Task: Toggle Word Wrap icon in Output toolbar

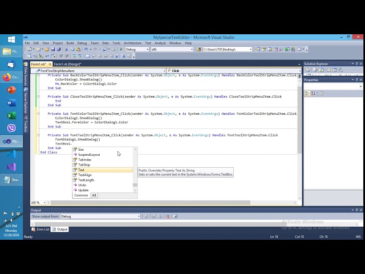Action: (175, 216)
